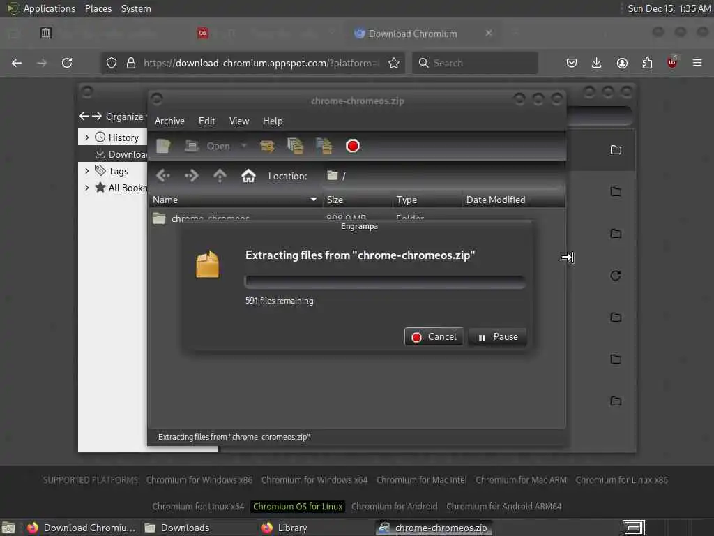Screen dimensions: 714x536
Task: Open Firefox account icon
Action: pyautogui.click(x=622, y=63)
